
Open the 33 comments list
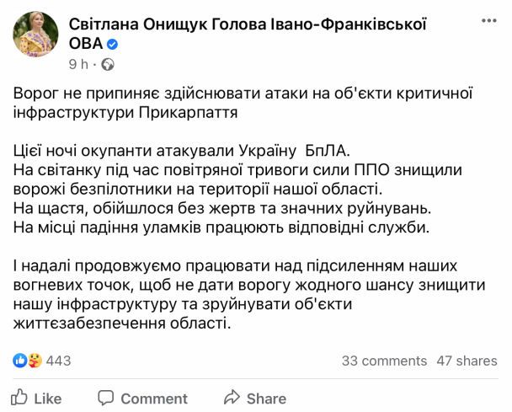[384, 361]
